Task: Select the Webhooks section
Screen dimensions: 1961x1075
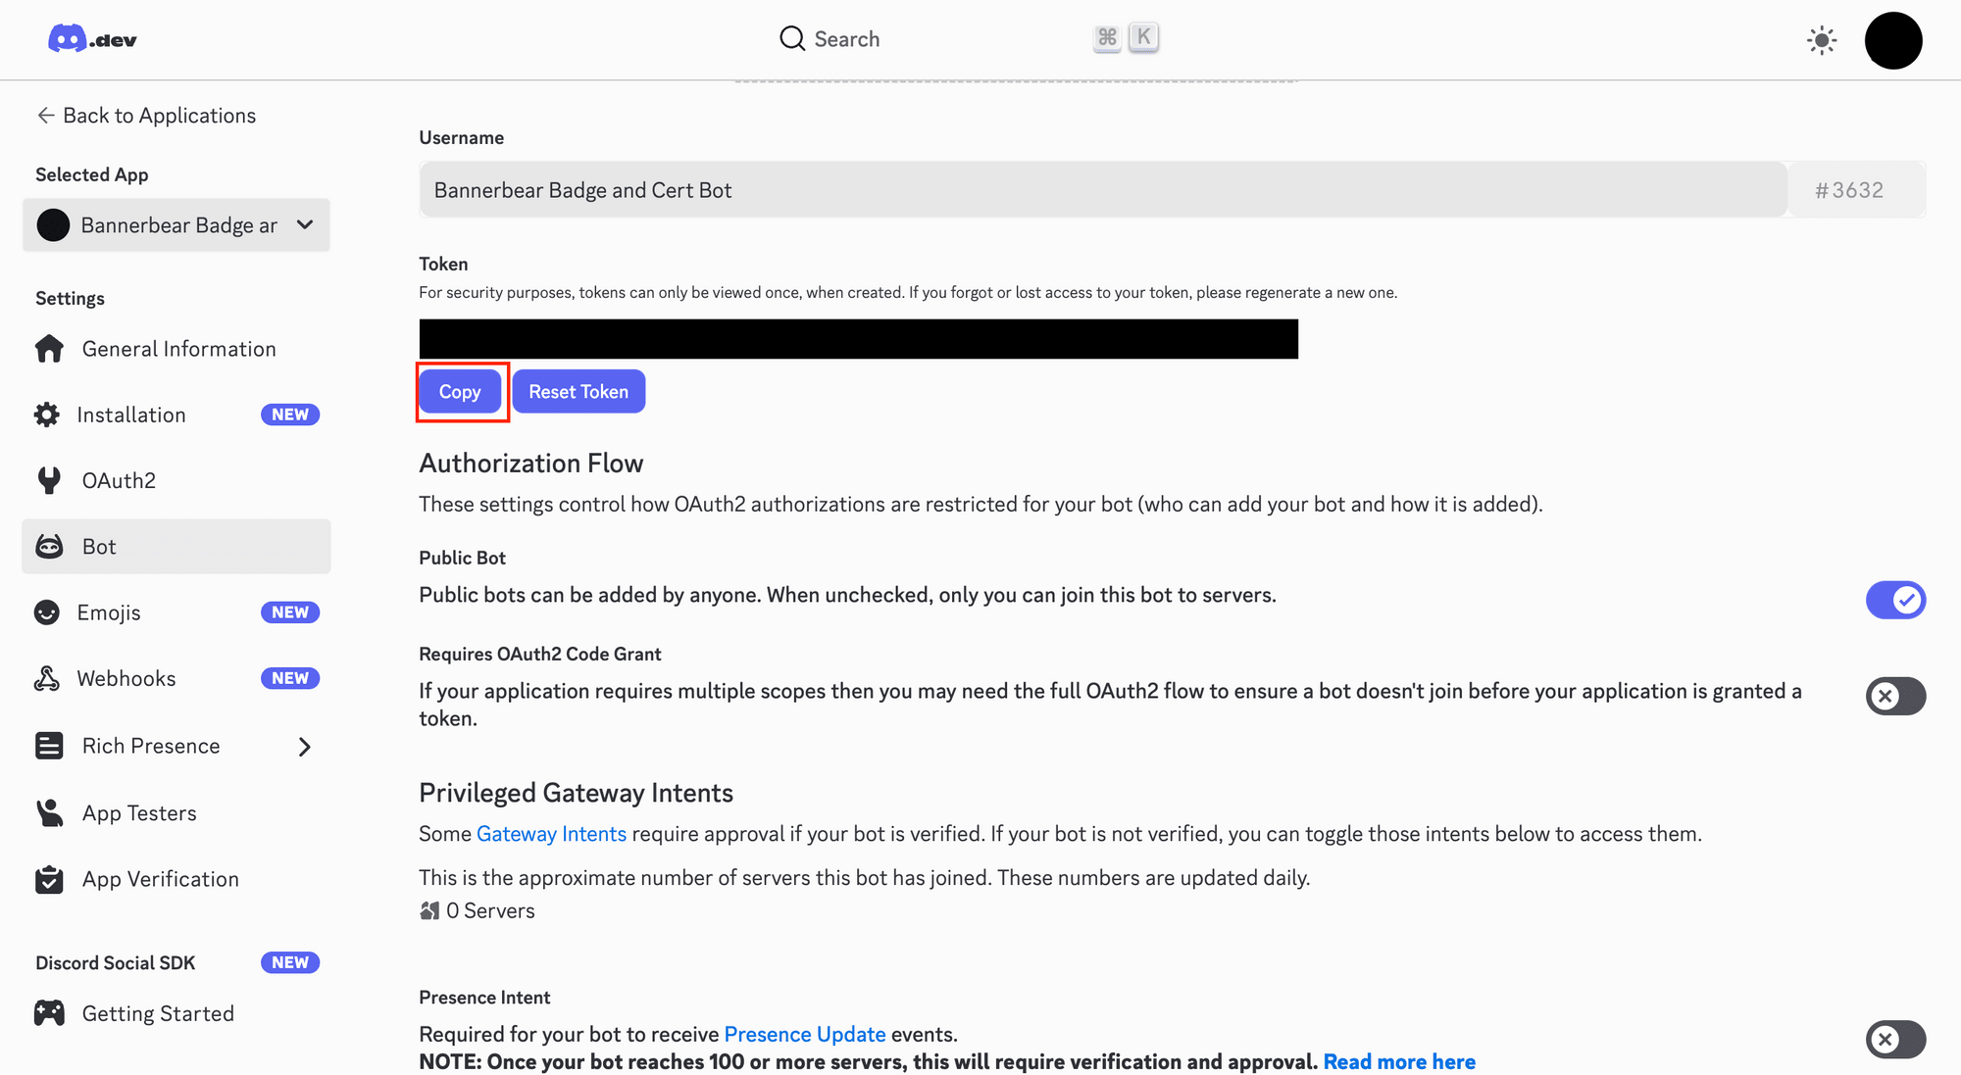Action: pyautogui.click(x=126, y=677)
